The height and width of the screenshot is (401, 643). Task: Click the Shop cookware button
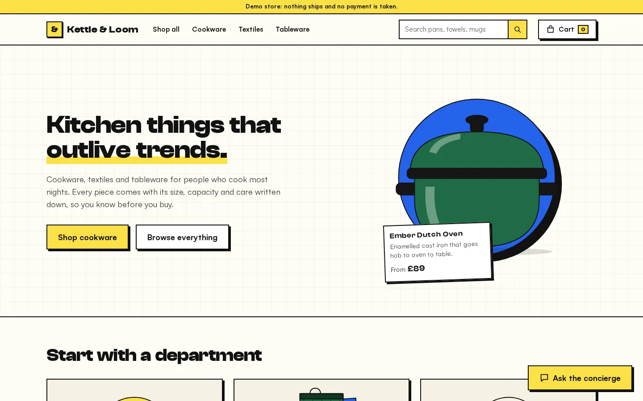[88, 237]
